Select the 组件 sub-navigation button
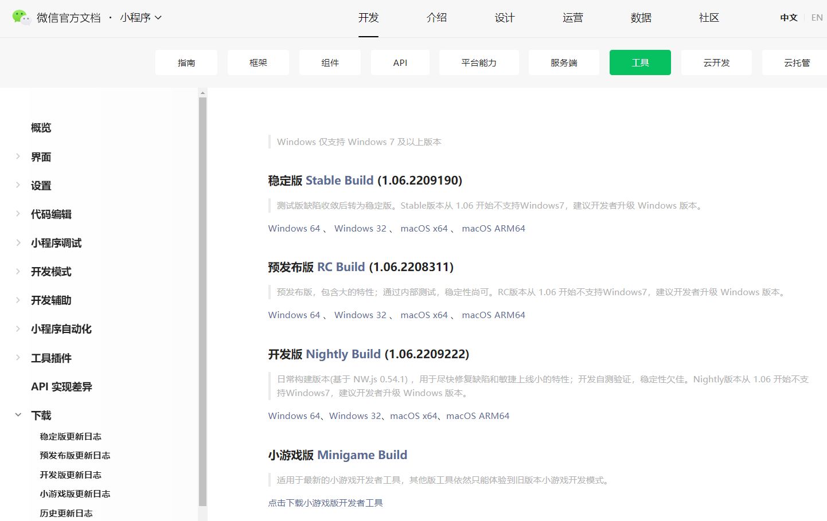 330,62
